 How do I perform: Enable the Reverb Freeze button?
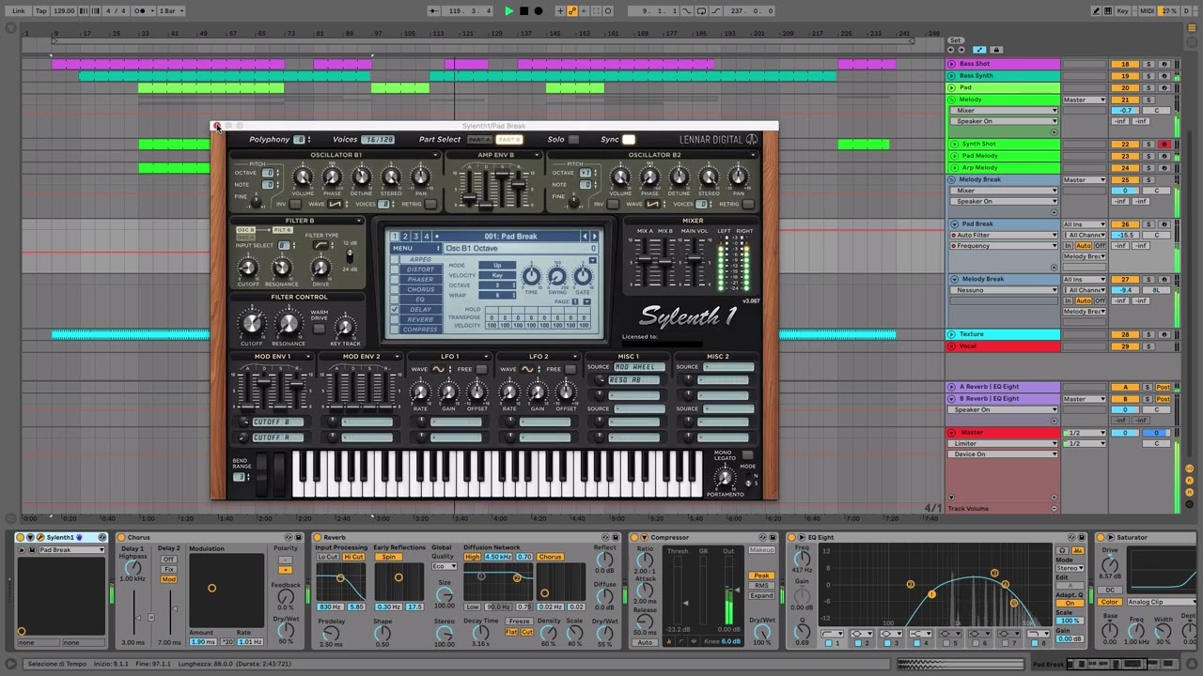coord(519,622)
